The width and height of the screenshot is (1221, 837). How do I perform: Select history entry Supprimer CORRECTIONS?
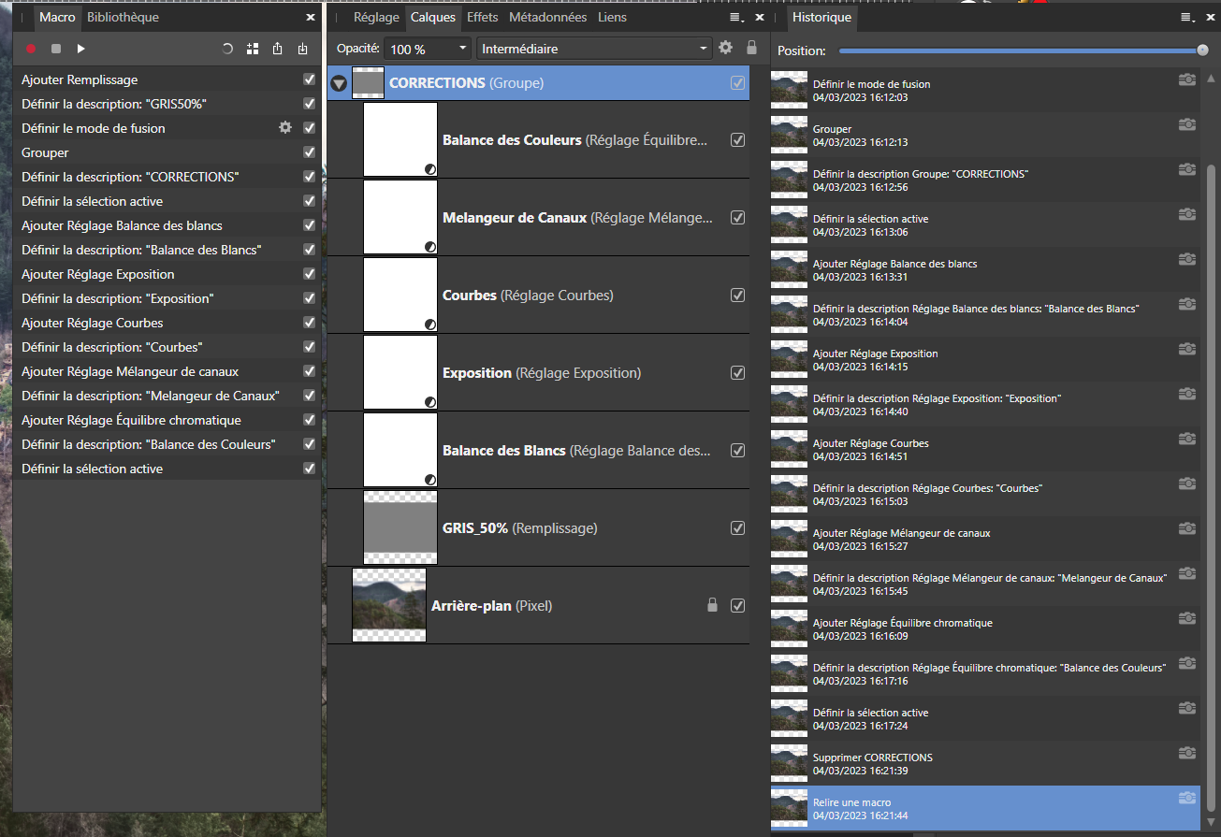pos(985,763)
